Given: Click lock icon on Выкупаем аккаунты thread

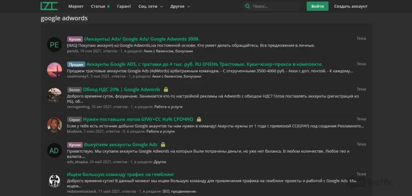Looking at the screenshot, I should point(163,145).
